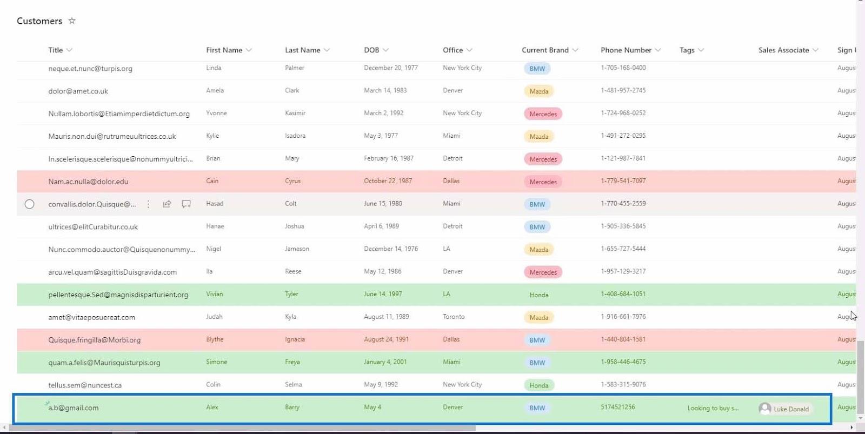
Task: Click the left arrow of horizontal scrollbar
Action: click(x=4, y=428)
